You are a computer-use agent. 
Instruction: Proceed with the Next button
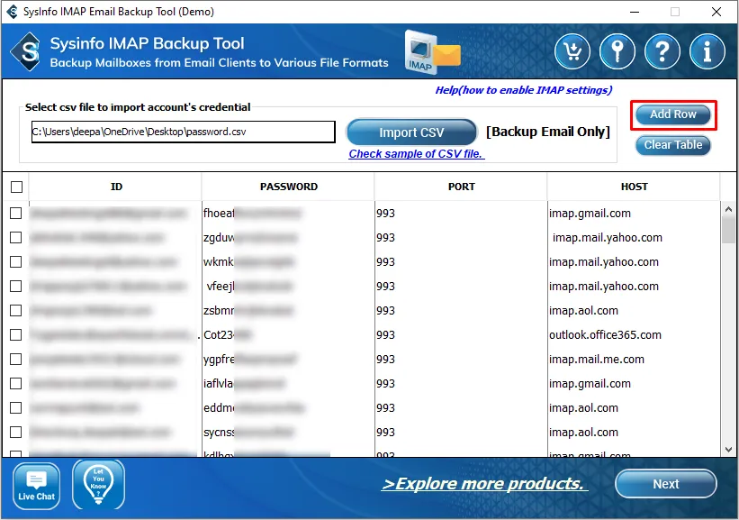pos(665,484)
